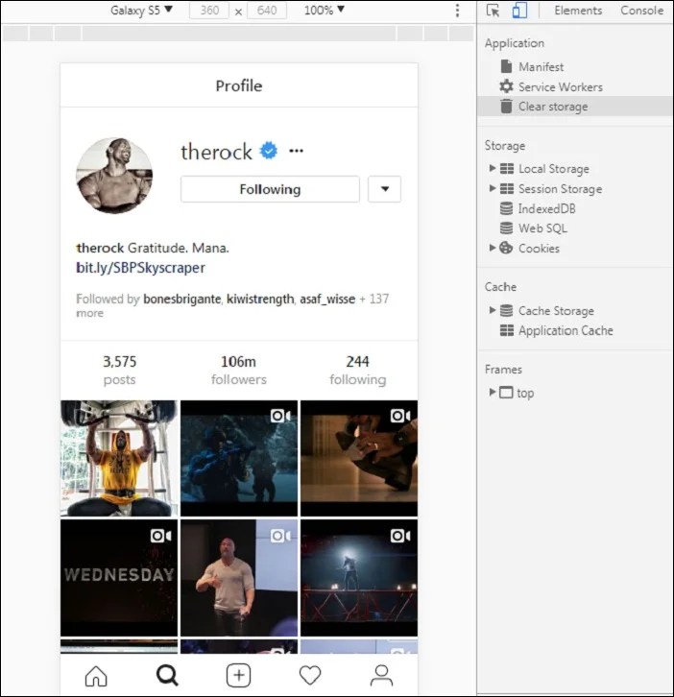
Task: Click the Manifest document icon
Action: (506, 66)
